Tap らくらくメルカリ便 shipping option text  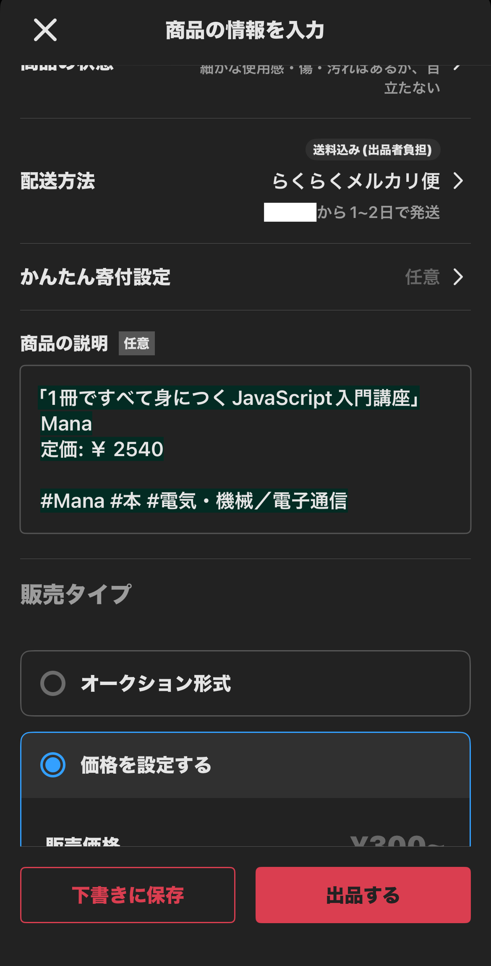(356, 181)
